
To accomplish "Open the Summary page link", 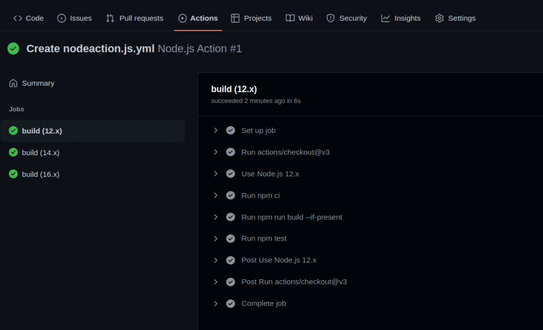I will (x=38, y=83).
